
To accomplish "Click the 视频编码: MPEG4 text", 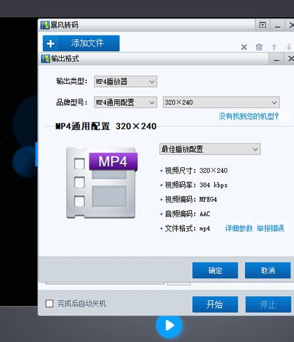I will pos(190,199).
